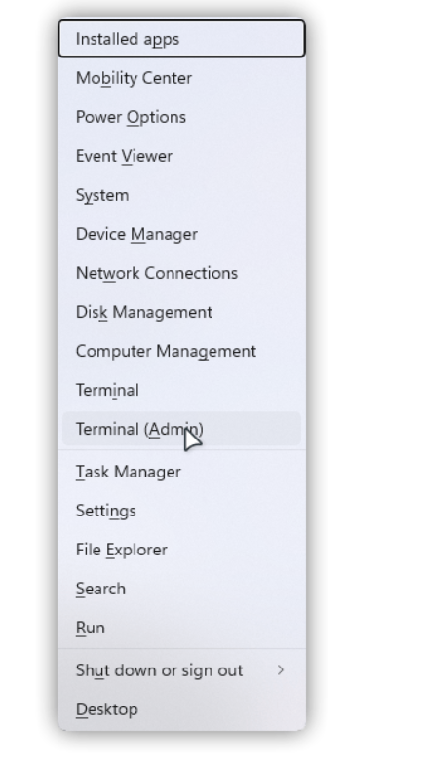Launch Terminal (Admin)
The image size is (424, 763).
tap(181, 429)
